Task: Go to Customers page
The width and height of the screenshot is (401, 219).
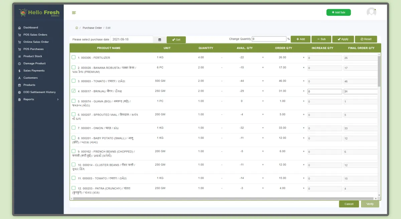Action: click(x=30, y=78)
